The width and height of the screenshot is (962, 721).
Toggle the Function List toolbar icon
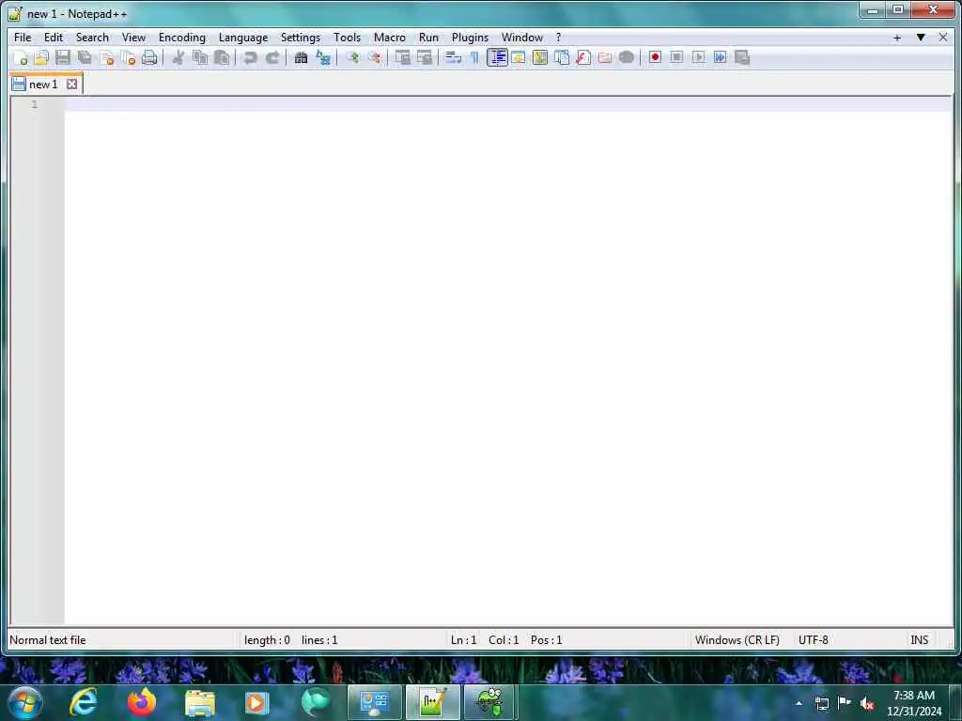(x=583, y=57)
